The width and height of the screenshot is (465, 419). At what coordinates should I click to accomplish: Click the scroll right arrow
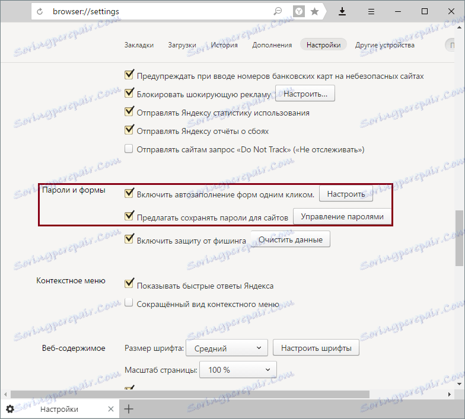point(450,395)
